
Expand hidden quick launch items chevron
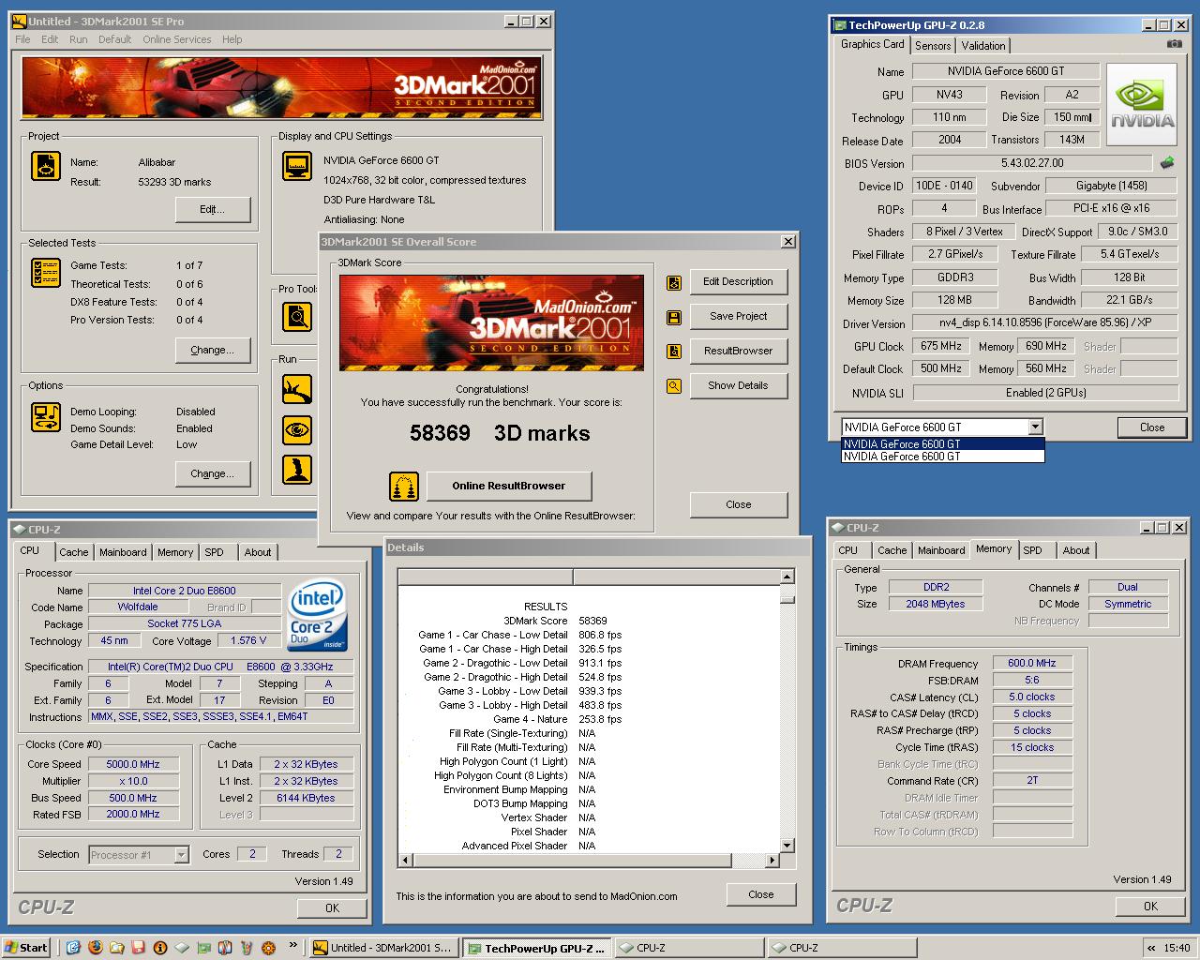pos(292,945)
